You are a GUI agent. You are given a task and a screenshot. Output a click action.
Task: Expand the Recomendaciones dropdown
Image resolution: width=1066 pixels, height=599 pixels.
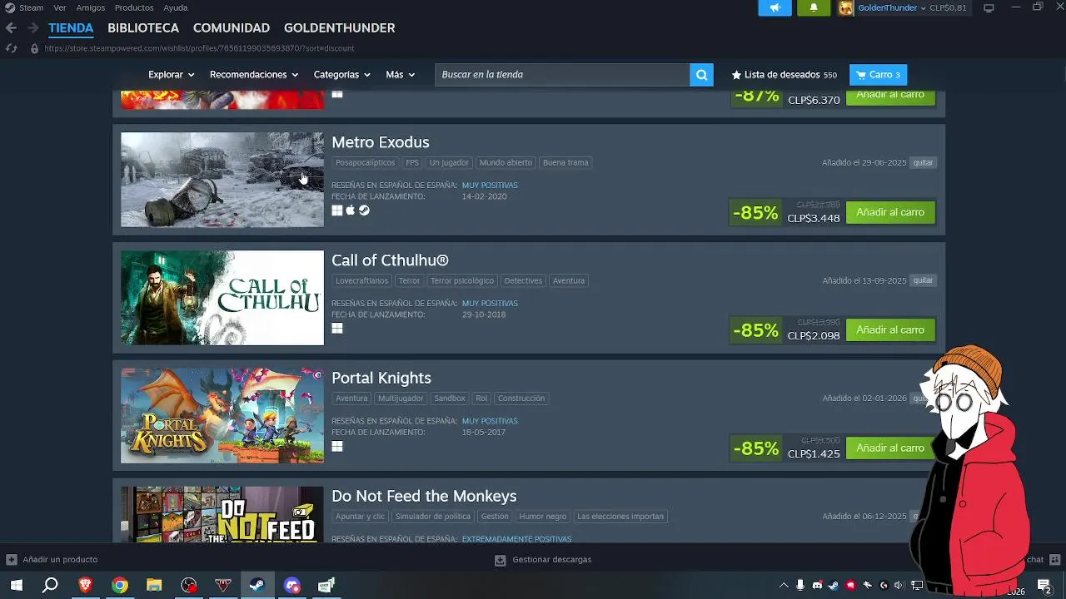(x=254, y=75)
